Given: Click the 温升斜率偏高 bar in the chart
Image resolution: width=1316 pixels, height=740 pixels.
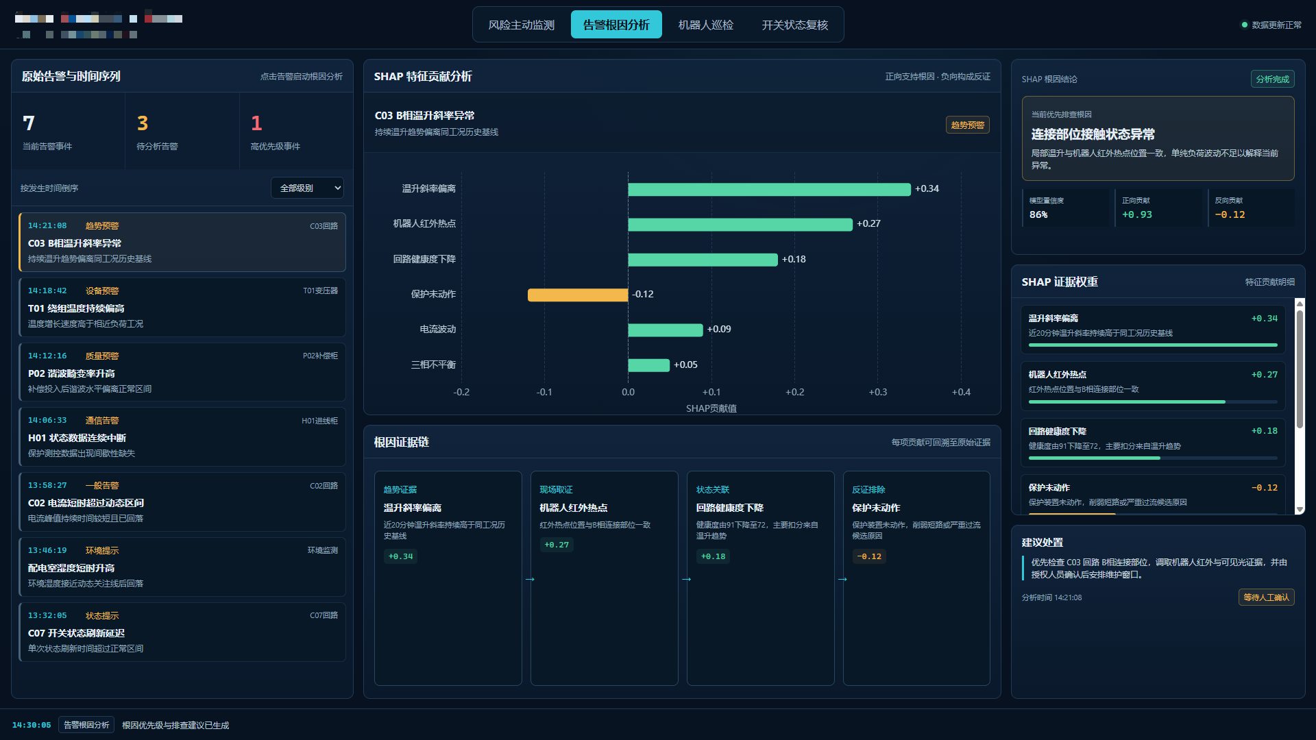Looking at the screenshot, I should 769,189.
